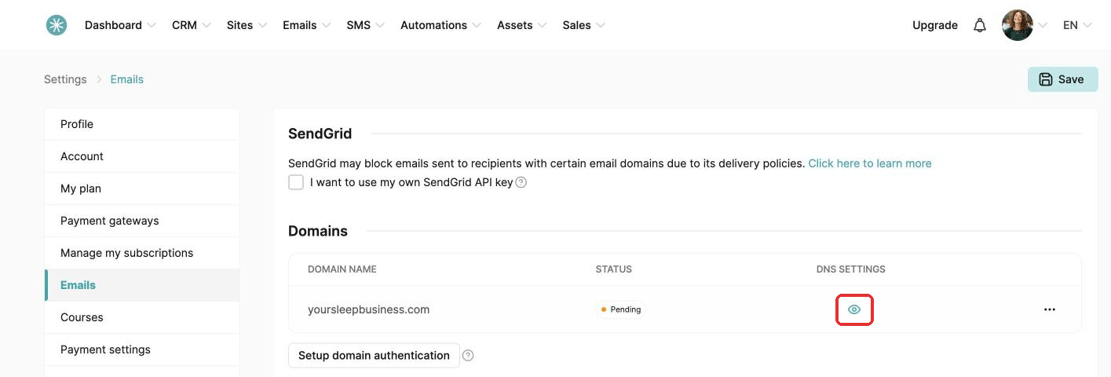Click Emails in the breadcrumb
Screen dimensions: 1111x377
(x=126, y=79)
